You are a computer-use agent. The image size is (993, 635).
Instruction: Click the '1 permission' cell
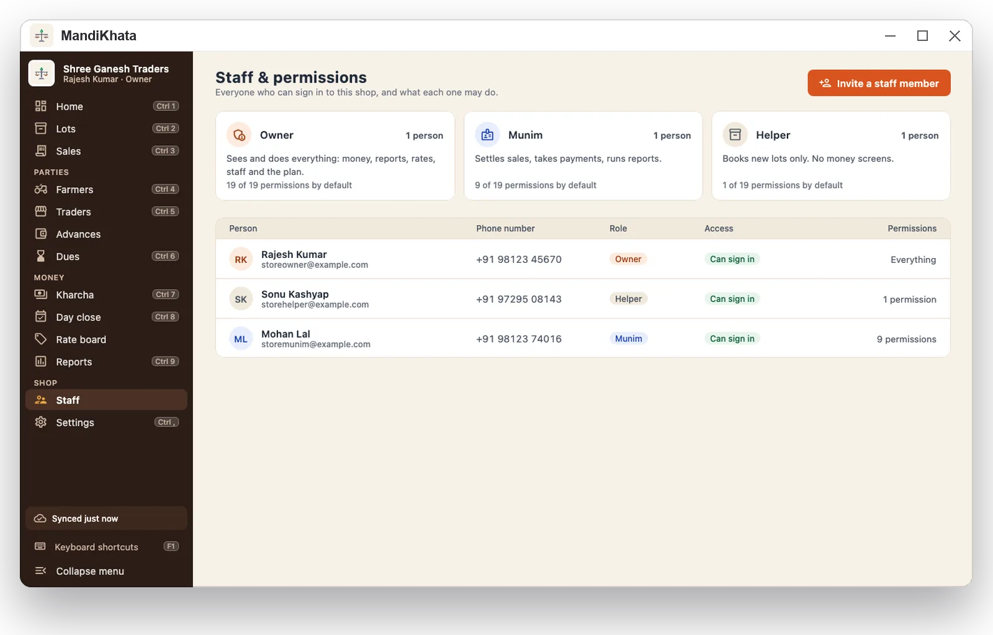coord(909,300)
